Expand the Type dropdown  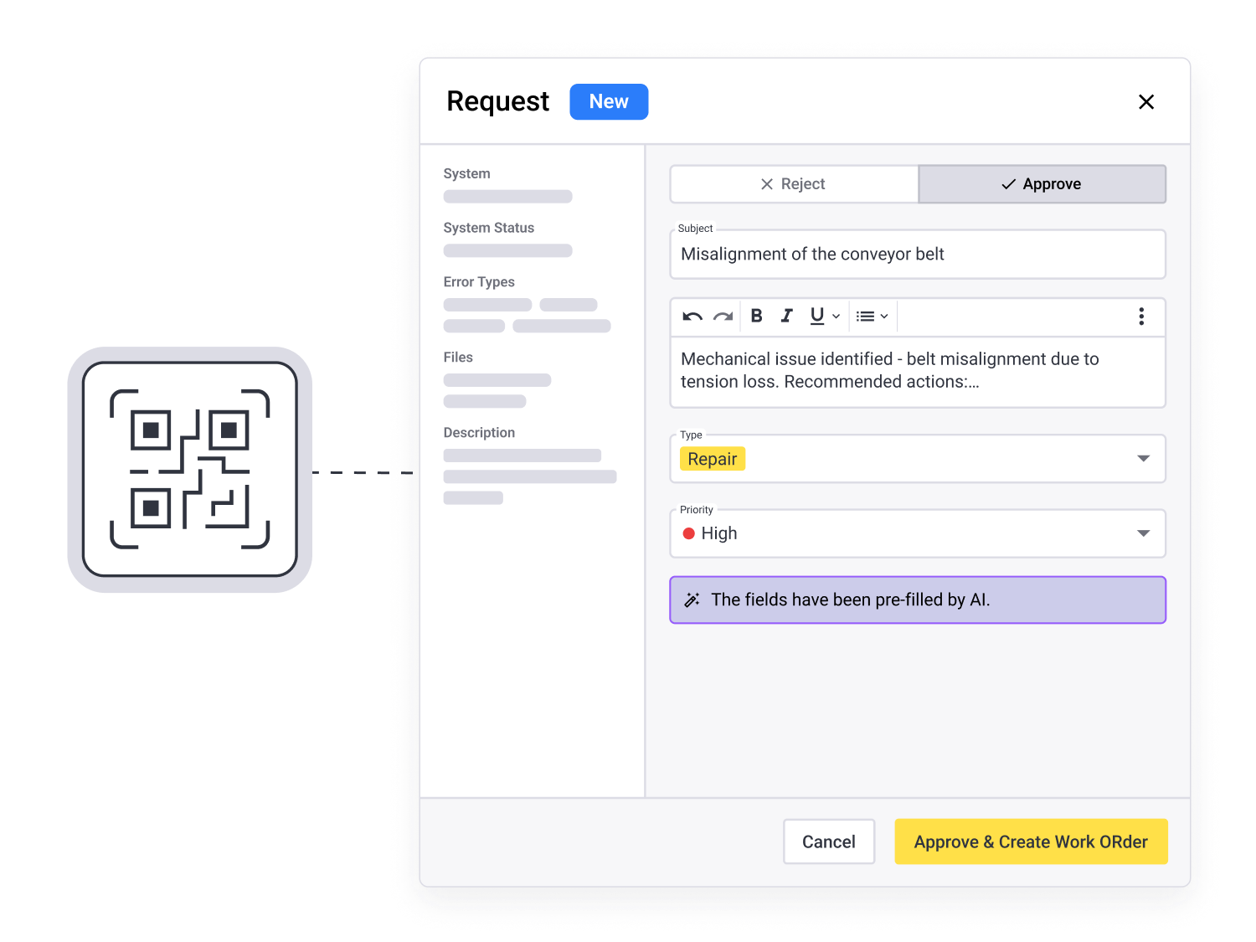pos(1144,459)
